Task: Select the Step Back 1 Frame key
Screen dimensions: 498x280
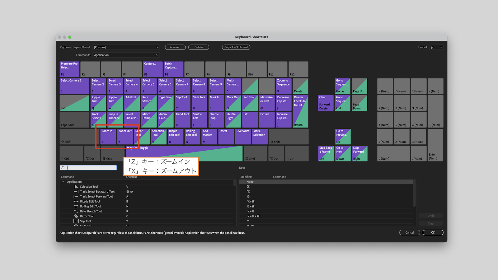Action: [326, 153]
